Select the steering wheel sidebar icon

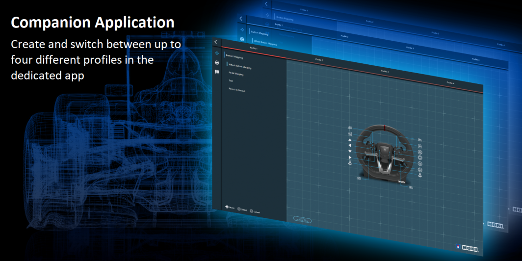[216, 62]
